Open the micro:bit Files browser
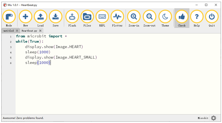 87,18
